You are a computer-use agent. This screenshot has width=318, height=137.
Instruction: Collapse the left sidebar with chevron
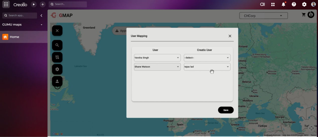point(41,16)
